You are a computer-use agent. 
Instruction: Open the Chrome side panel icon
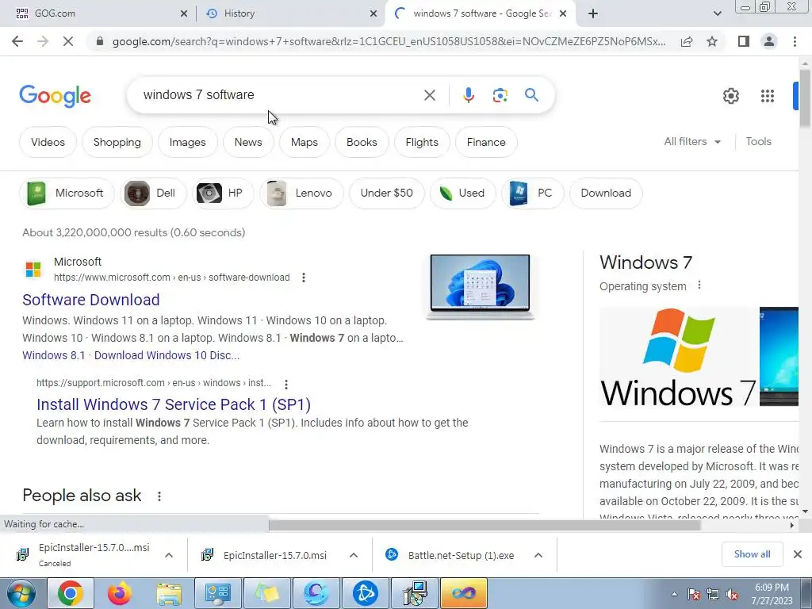click(x=744, y=41)
